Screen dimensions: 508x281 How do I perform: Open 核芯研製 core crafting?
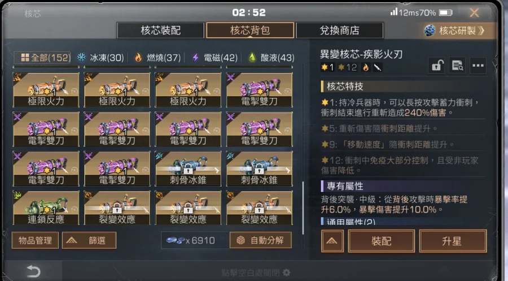point(454,31)
